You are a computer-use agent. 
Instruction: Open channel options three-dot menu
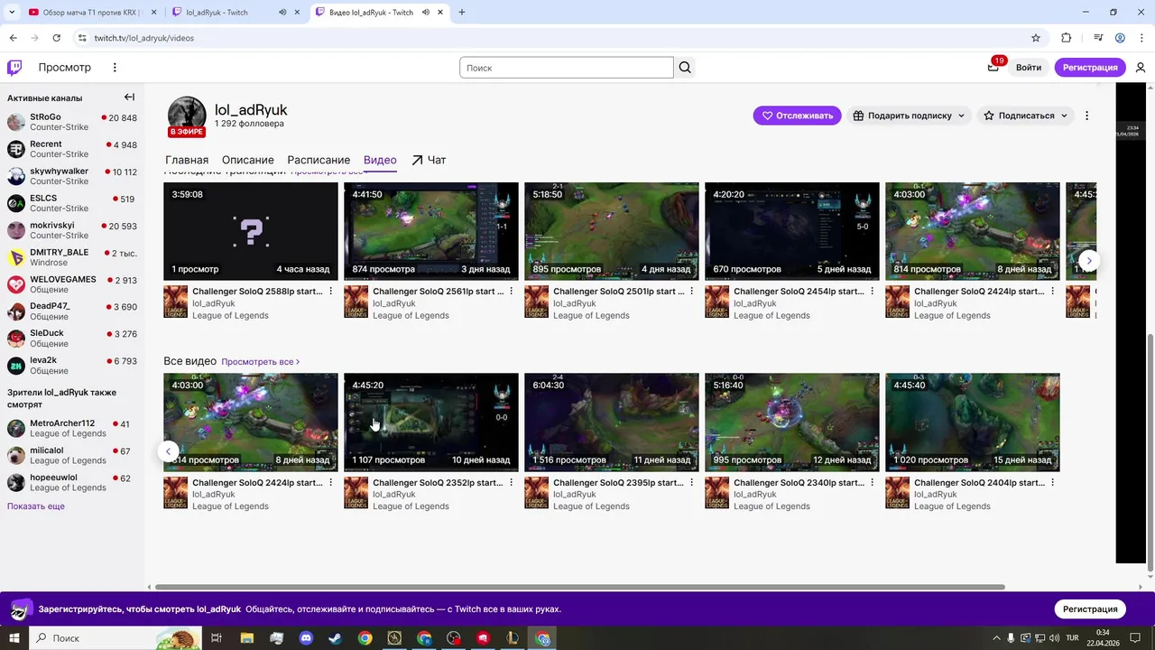[1086, 116]
